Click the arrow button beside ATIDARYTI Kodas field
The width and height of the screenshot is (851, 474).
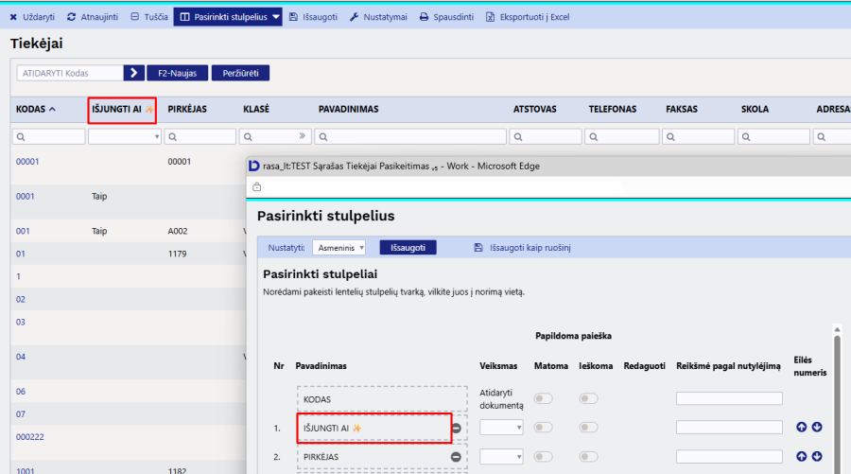[x=134, y=73]
